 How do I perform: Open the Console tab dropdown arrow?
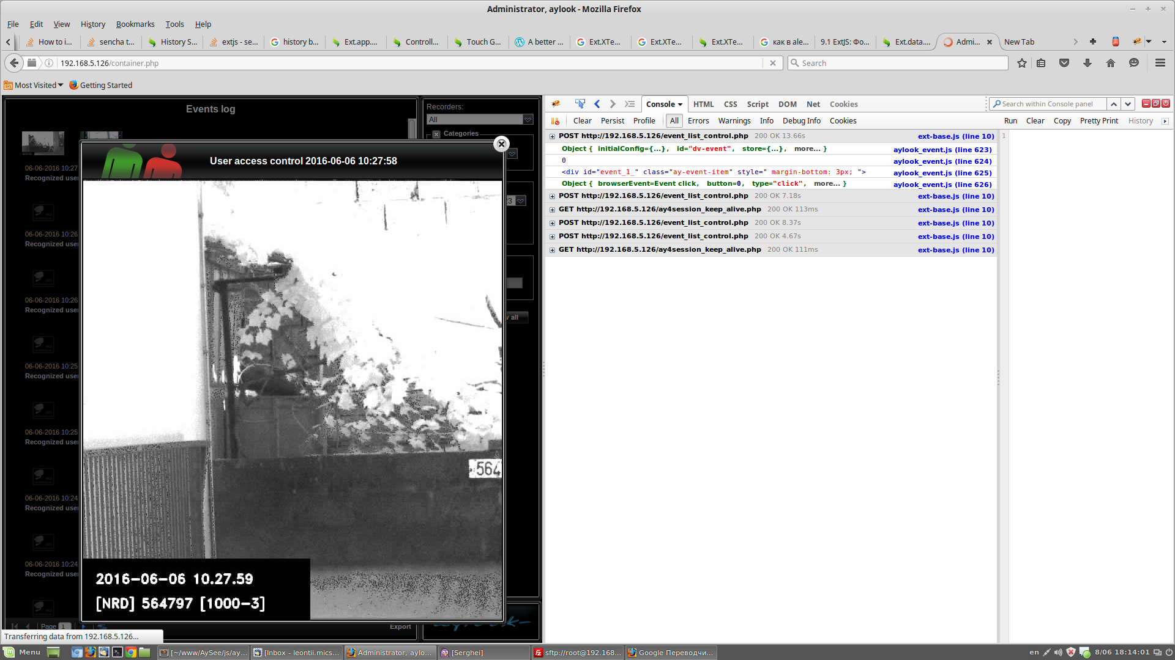click(680, 105)
